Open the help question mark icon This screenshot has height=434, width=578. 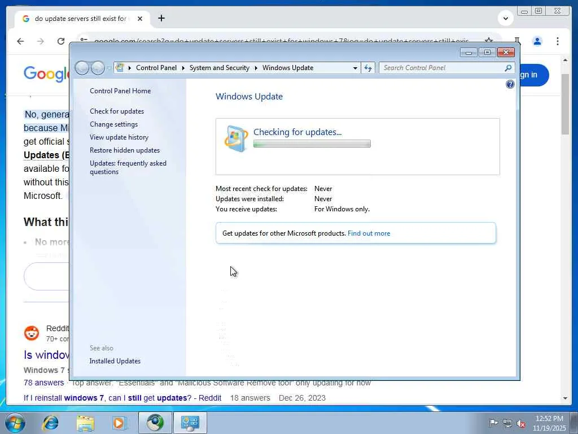[510, 85]
